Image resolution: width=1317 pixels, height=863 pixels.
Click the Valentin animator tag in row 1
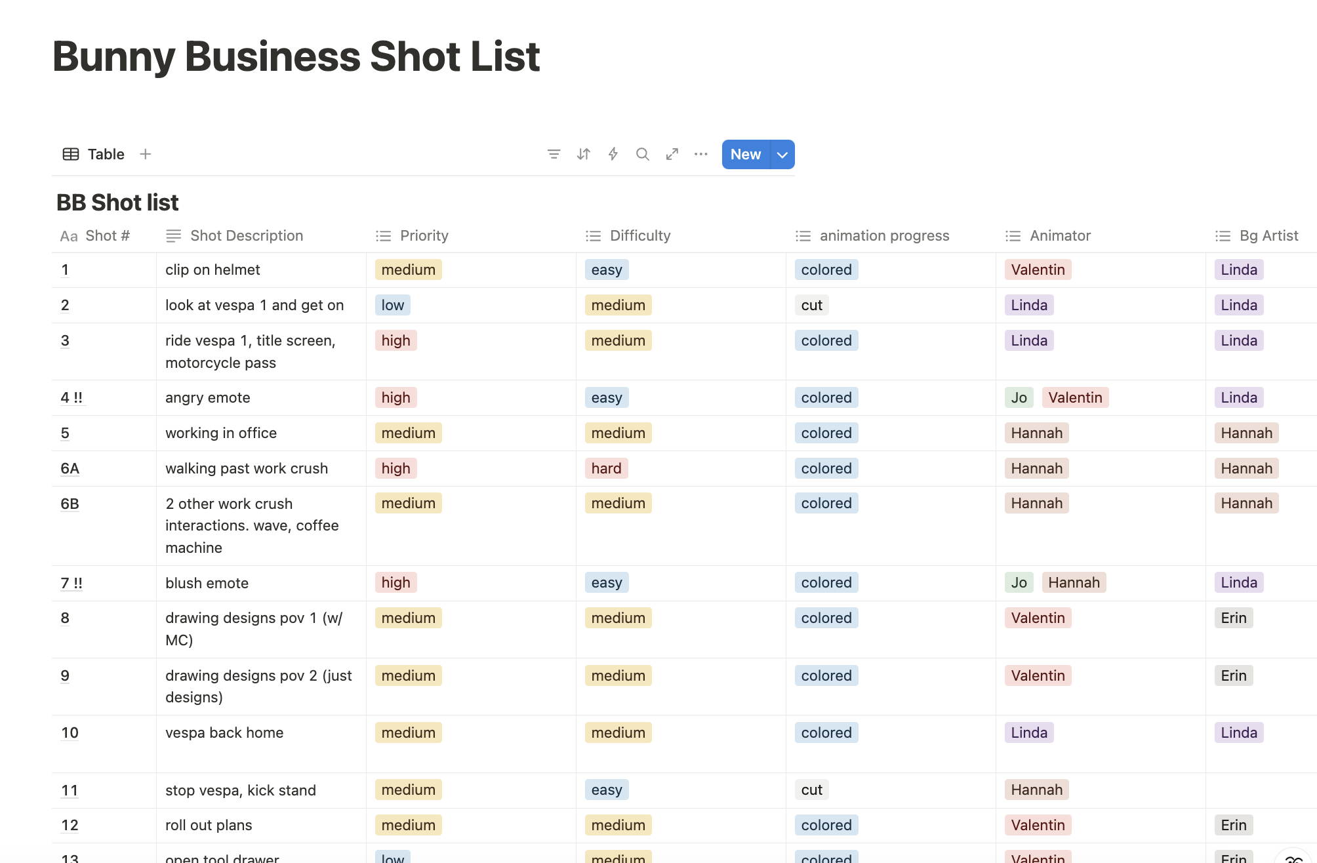[1038, 270]
